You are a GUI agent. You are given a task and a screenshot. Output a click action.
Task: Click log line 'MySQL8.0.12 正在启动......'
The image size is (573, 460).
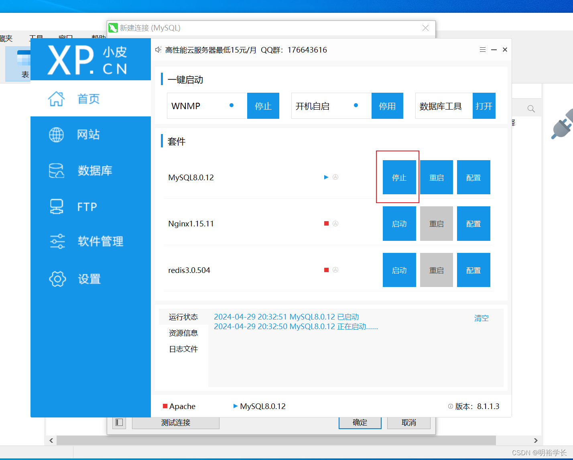point(296,326)
